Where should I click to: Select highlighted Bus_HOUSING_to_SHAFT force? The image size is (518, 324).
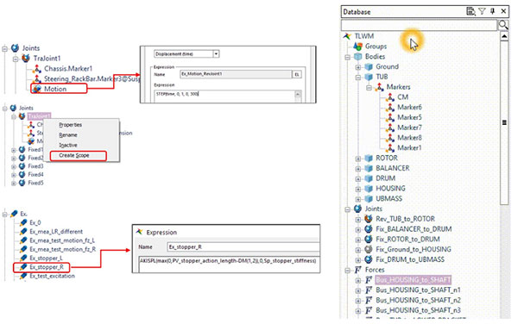click(x=413, y=280)
